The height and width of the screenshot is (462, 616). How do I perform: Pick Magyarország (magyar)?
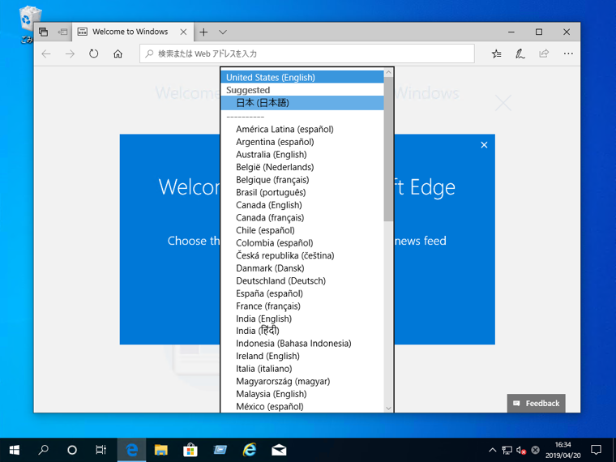(302, 381)
